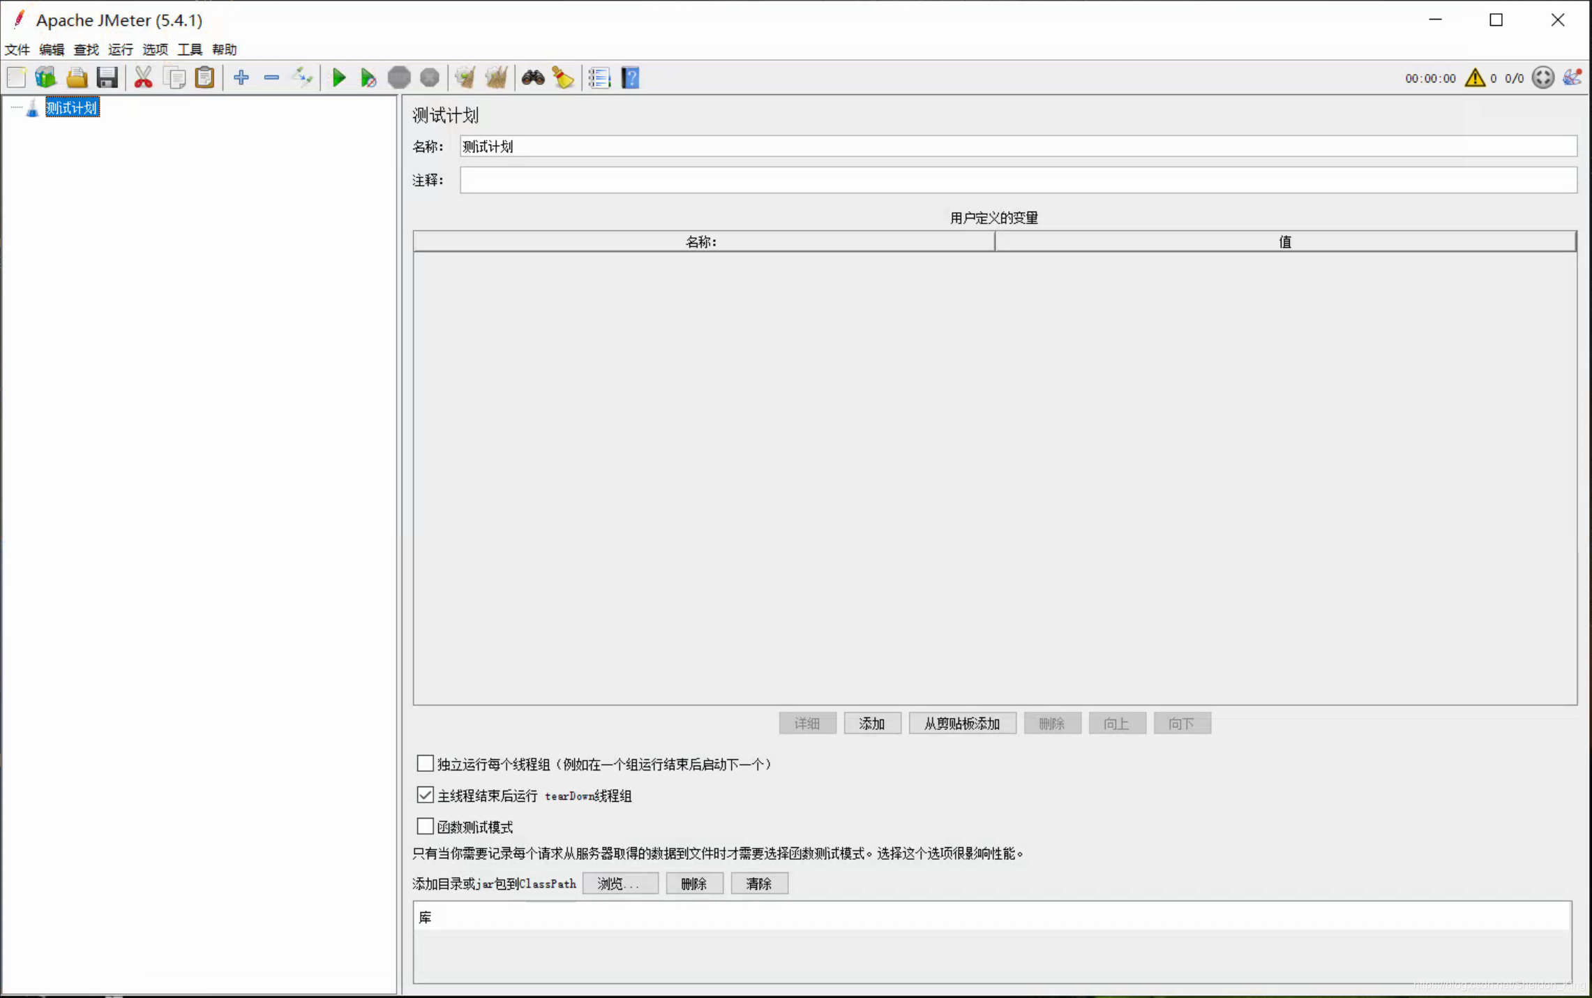Click the 清除 button

(x=759, y=884)
